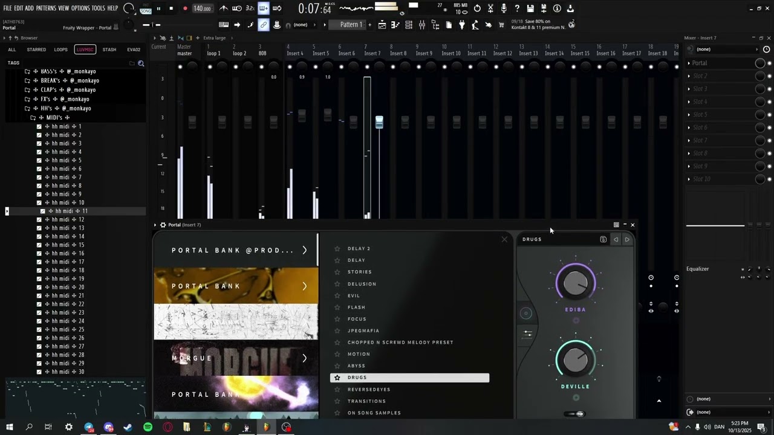The height and width of the screenshot is (435, 774).
Task: Expand the MORGUE bank chevron
Action: point(304,358)
